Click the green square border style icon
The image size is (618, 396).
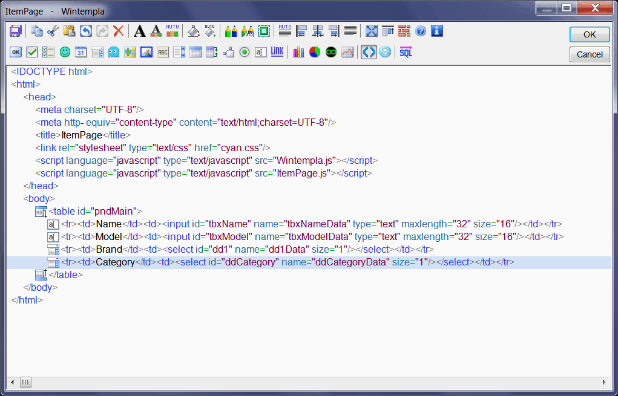pyautogui.click(x=264, y=31)
